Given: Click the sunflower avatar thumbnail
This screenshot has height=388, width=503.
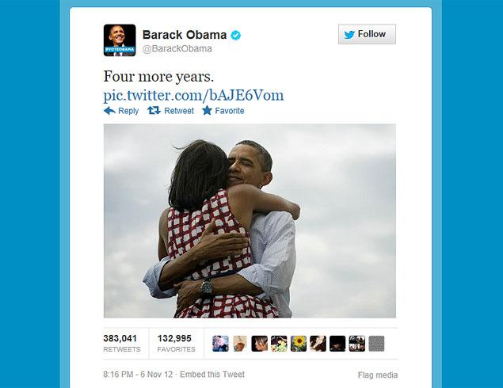Looking at the screenshot, I should click(299, 344).
